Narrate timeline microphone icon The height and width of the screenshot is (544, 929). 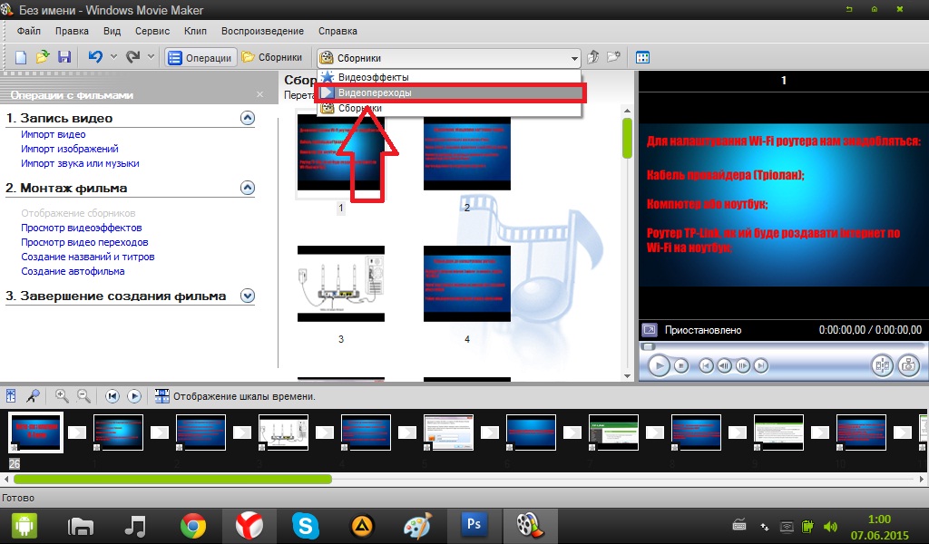(x=34, y=396)
